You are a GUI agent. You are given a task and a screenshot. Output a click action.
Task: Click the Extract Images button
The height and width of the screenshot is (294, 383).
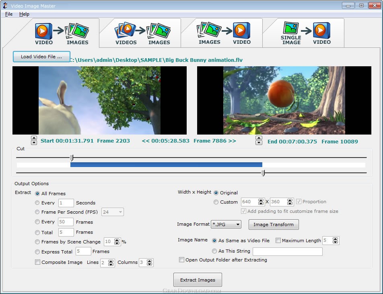click(x=198, y=280)
